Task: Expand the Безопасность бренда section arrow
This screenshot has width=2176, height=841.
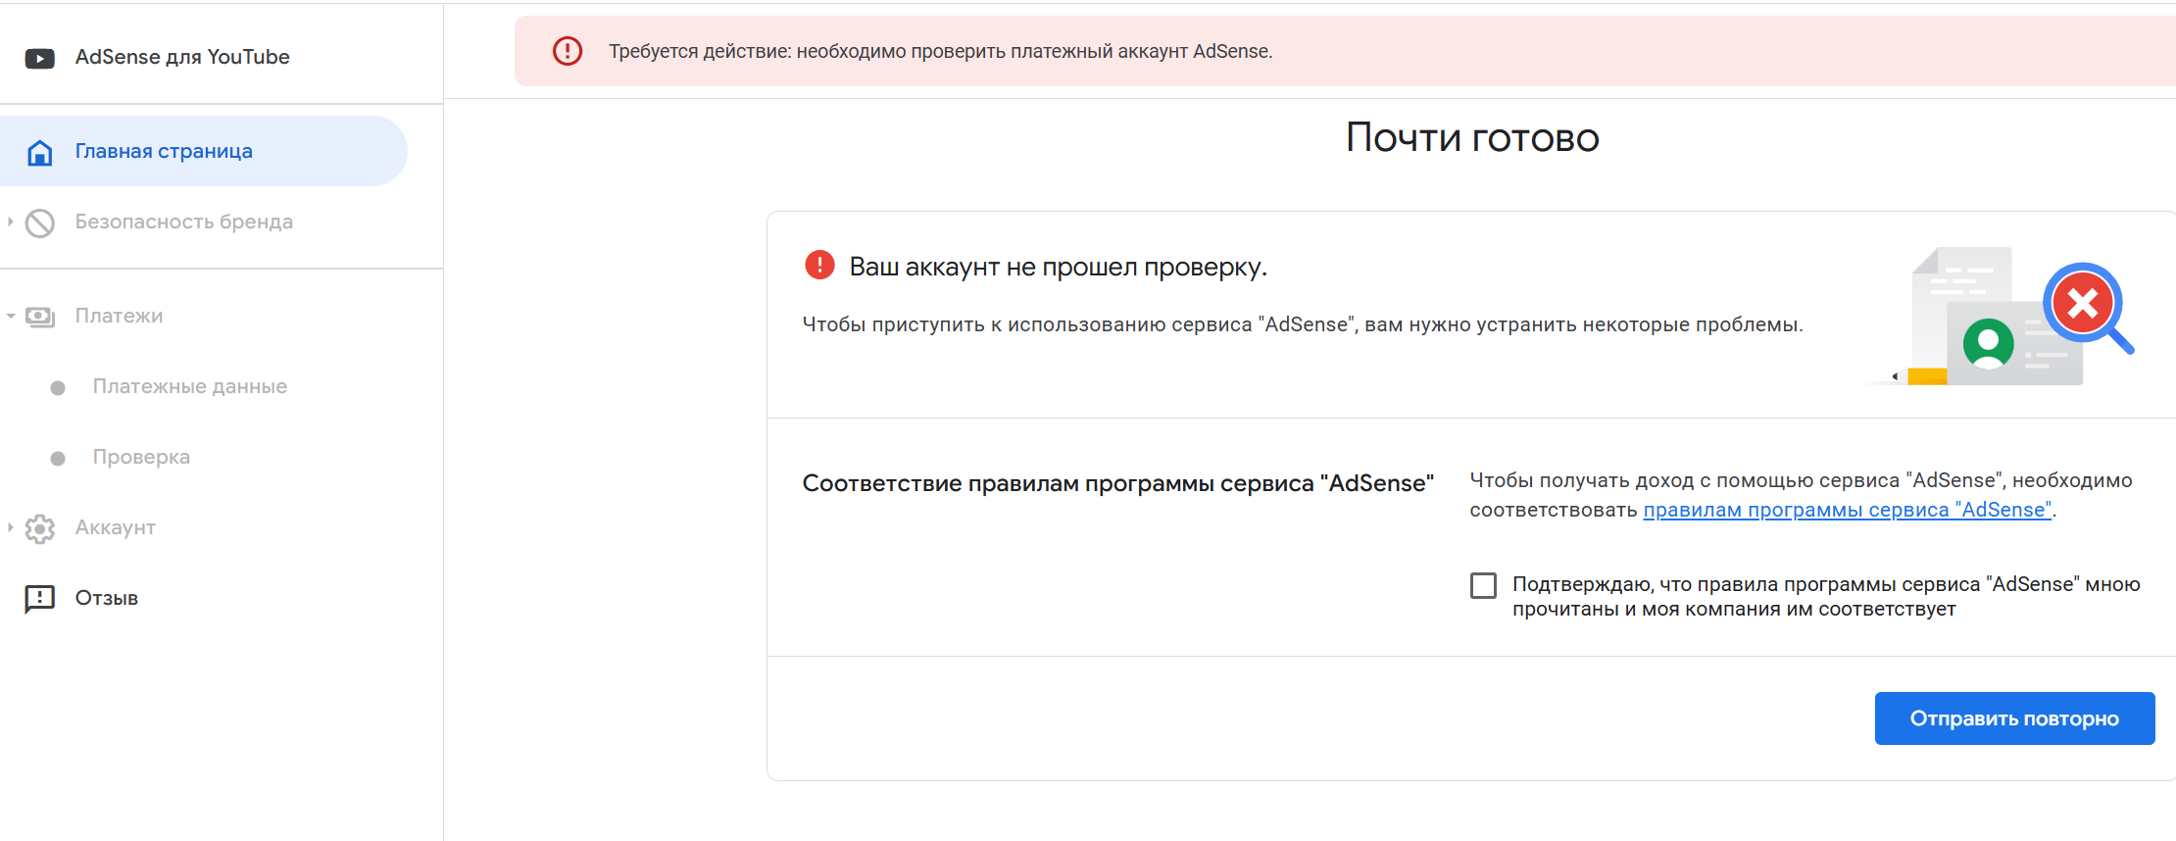Action: click(11, 222)
